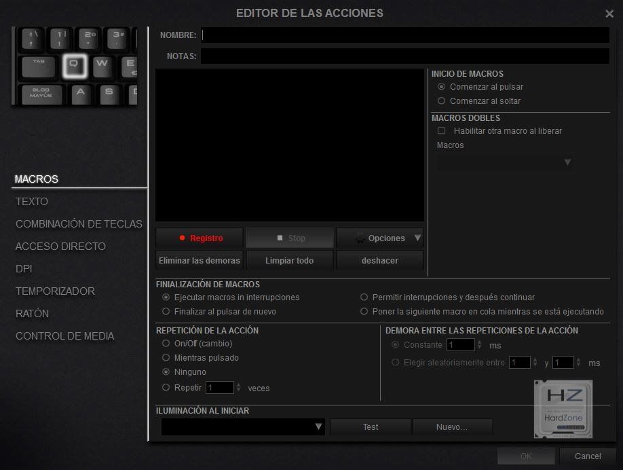Select the Q key on keyboard preview
The width and height of the screenshot is (623, 470).
pos(74,66)
